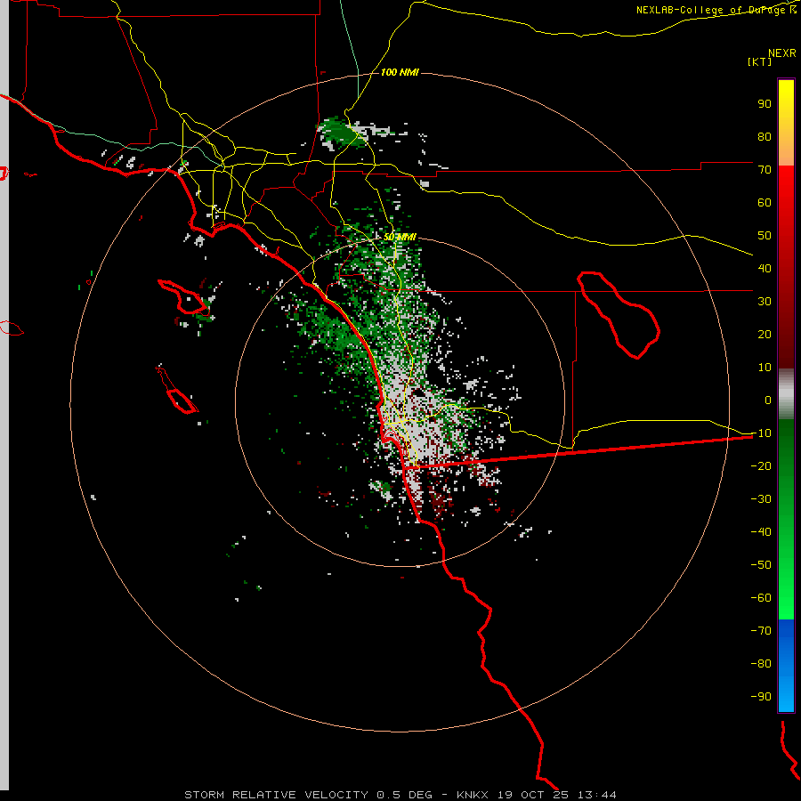Click the 40 knot label on the scale

pos(765,268)
